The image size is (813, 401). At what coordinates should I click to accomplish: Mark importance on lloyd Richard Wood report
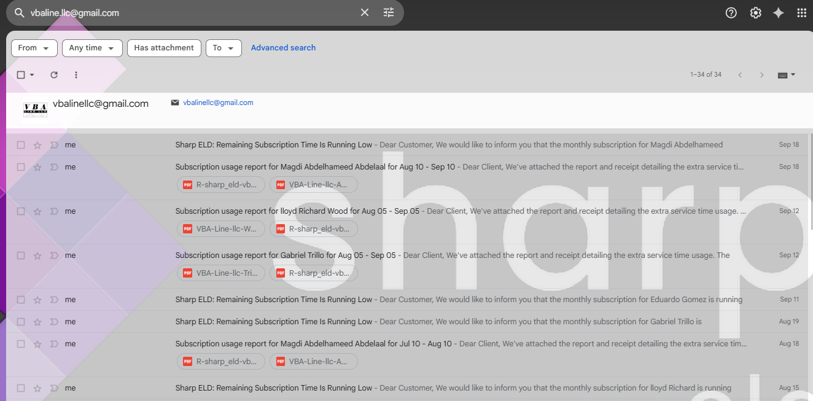pyautogui.click(x=54, y=211)
